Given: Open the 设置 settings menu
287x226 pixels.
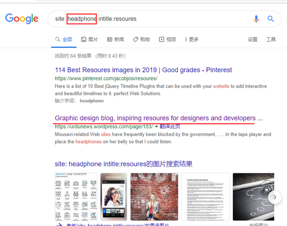Looking at the screenshot, I should pyautogui.click(x=253, y=39).
